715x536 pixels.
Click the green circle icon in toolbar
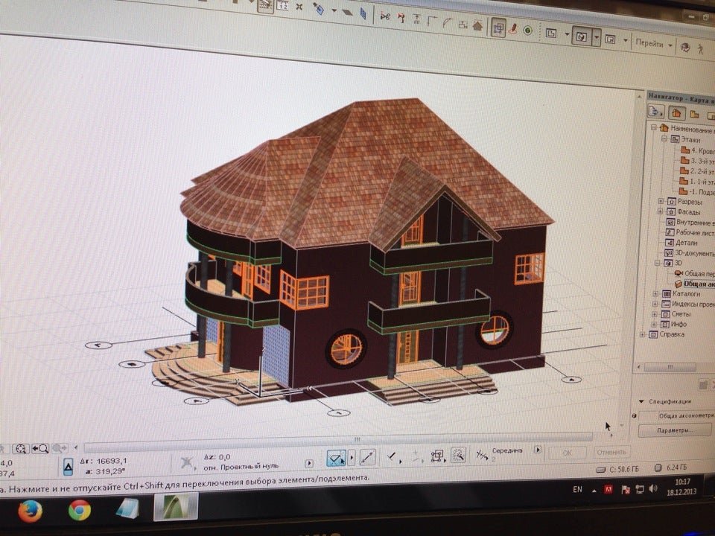coord(527,31)
